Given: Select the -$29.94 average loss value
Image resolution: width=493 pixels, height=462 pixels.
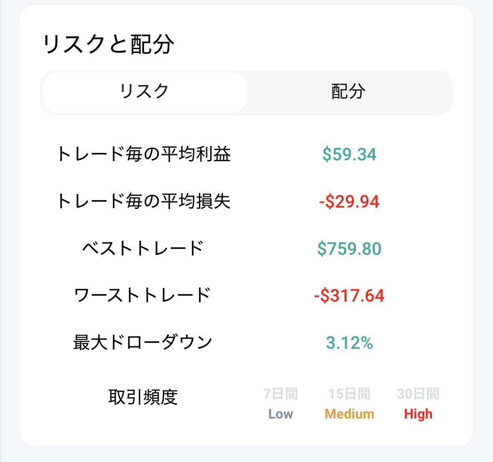Looking at the screenshot, I should coord(349,202).
